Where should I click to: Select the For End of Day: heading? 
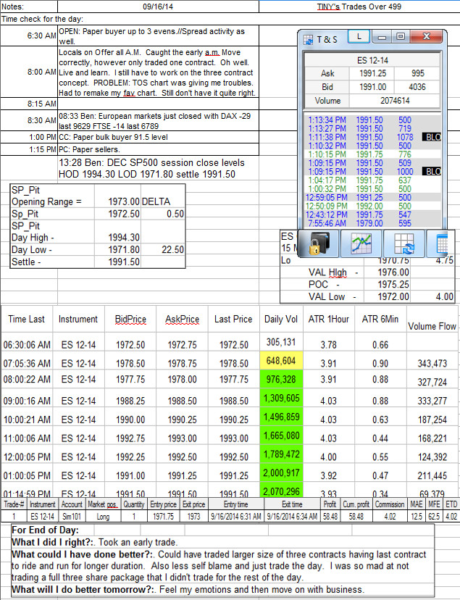click(45, 530)
